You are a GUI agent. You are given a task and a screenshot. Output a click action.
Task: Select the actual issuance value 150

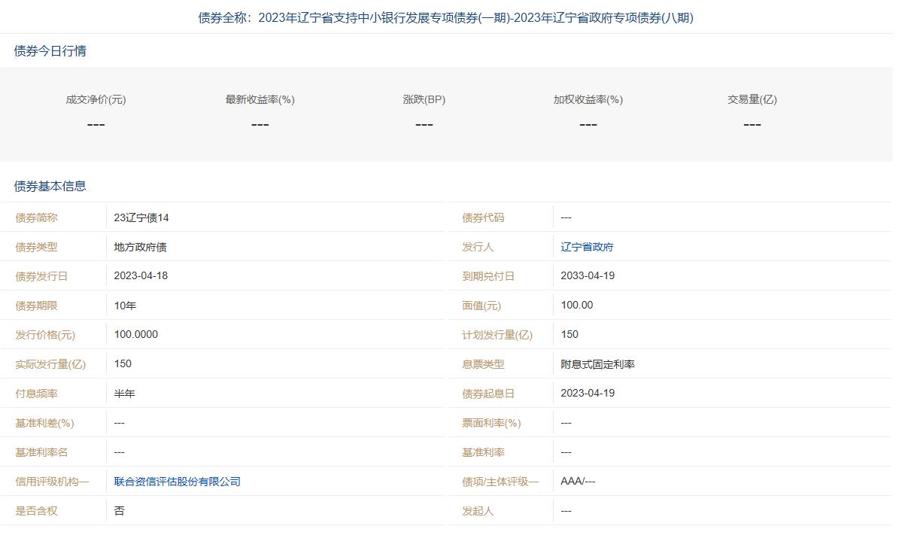tap(123, 363)
